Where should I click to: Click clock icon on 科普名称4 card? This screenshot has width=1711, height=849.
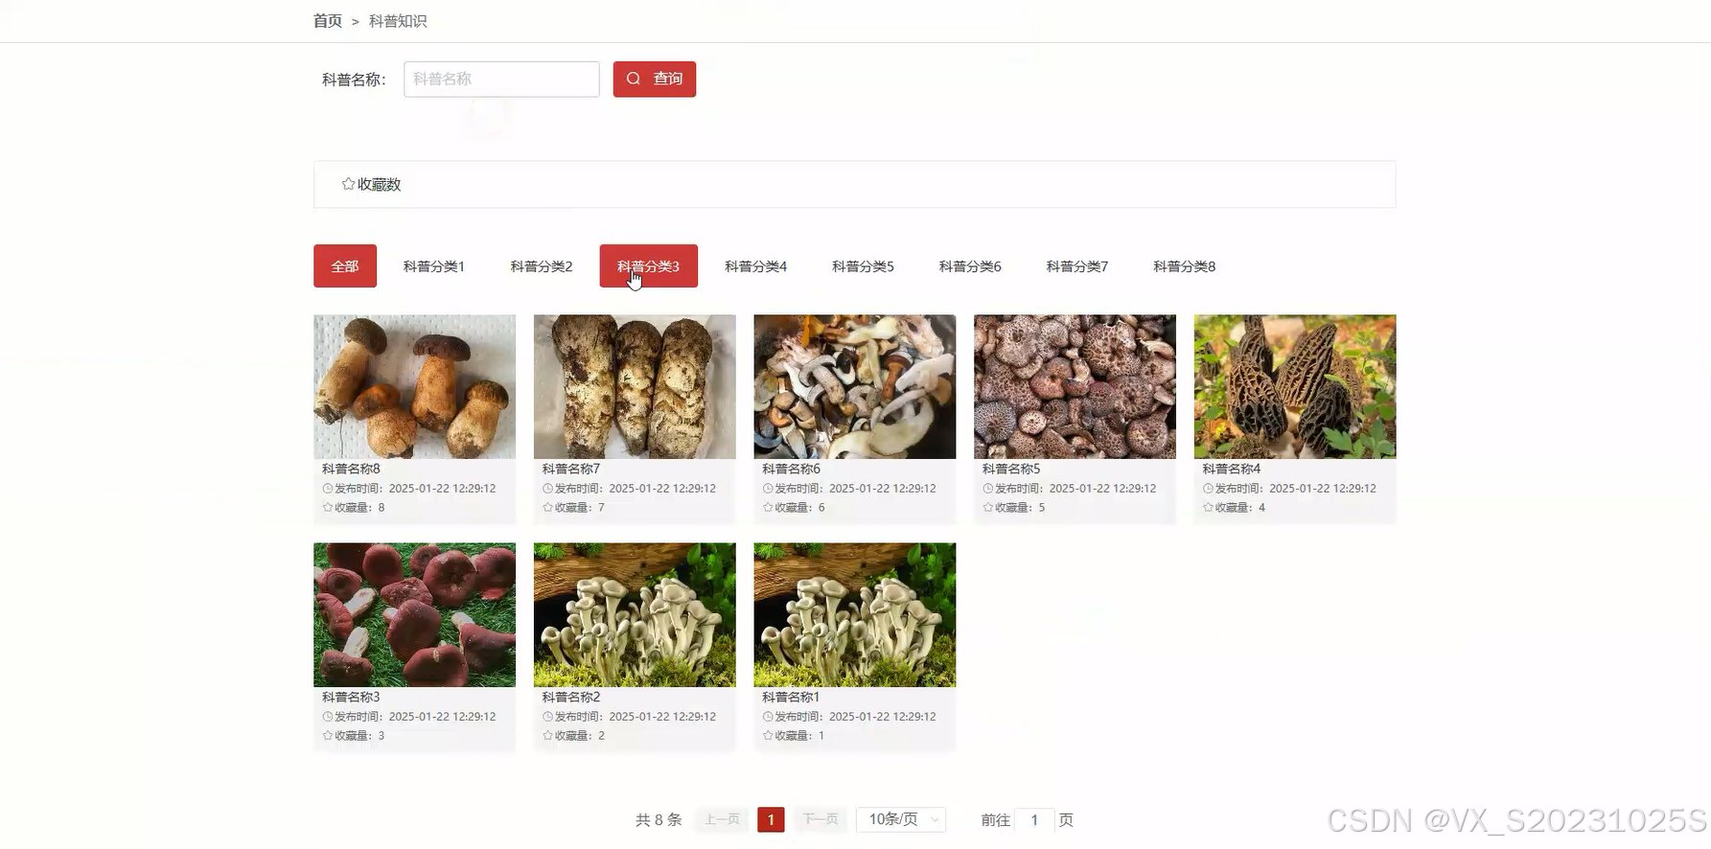1209,489
